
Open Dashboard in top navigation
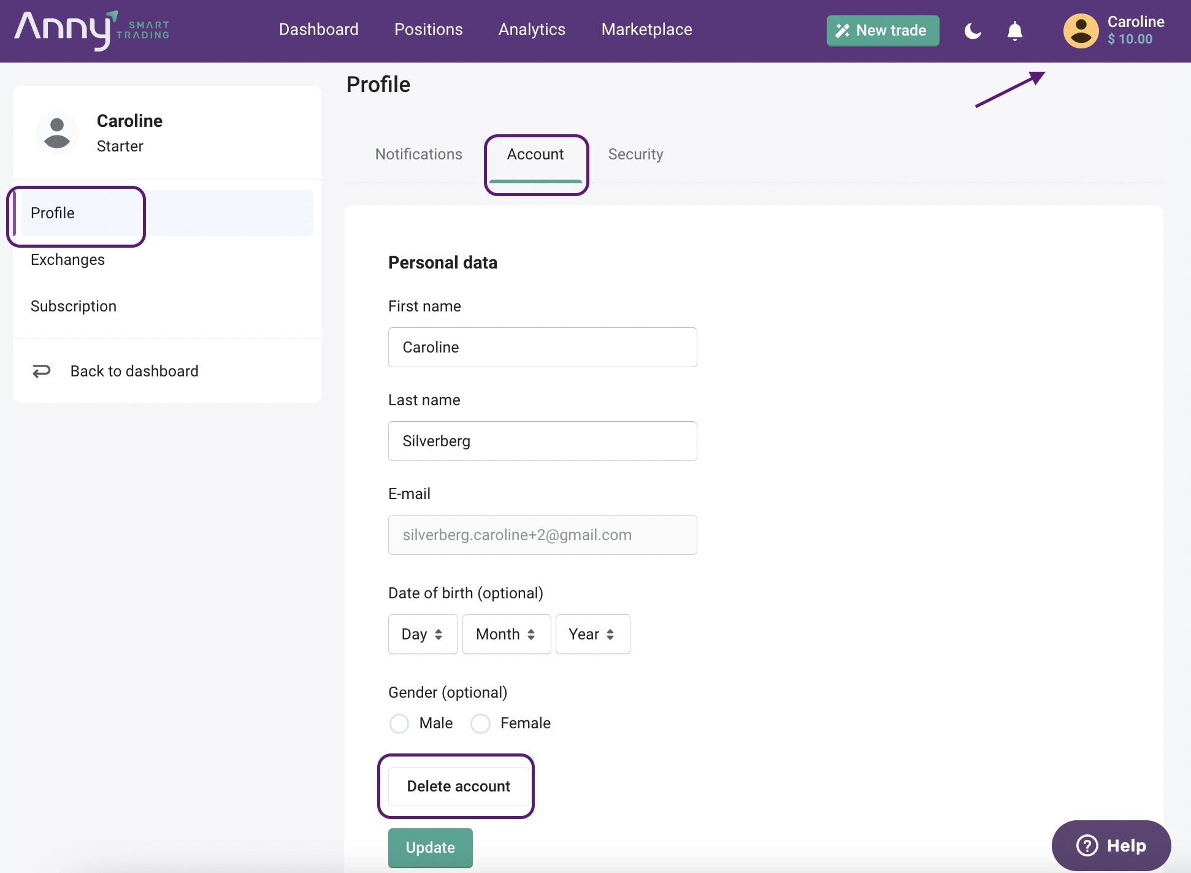(319, 29)
